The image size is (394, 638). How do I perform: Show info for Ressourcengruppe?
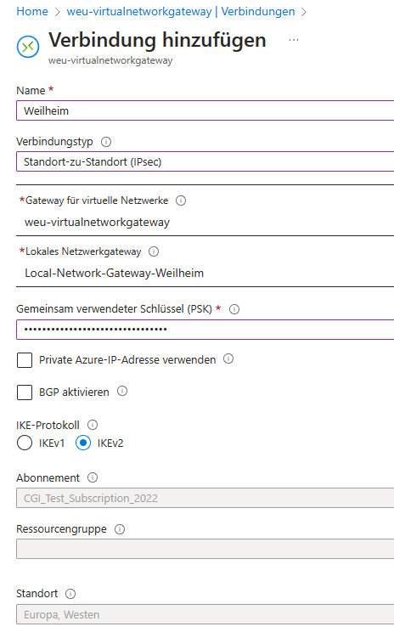pos(120,529)
